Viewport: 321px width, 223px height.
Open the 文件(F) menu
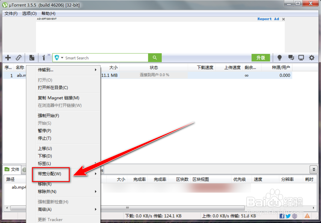pyautogui.click(x=11, y=13)
